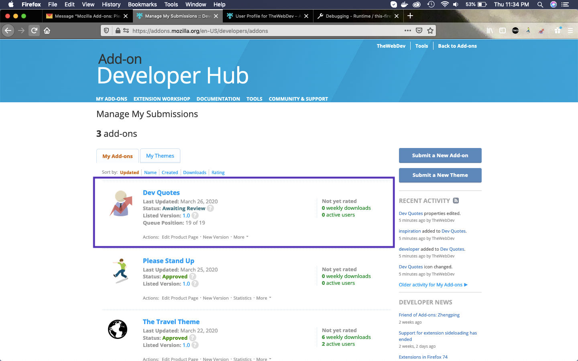Click the Dev Quotes add-on icon

[x=120, y=203]
